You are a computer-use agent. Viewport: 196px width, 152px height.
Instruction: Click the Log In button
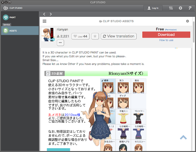point(153,8)
